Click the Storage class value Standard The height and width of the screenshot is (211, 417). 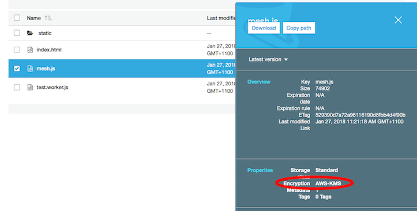[x=326, y=170]
